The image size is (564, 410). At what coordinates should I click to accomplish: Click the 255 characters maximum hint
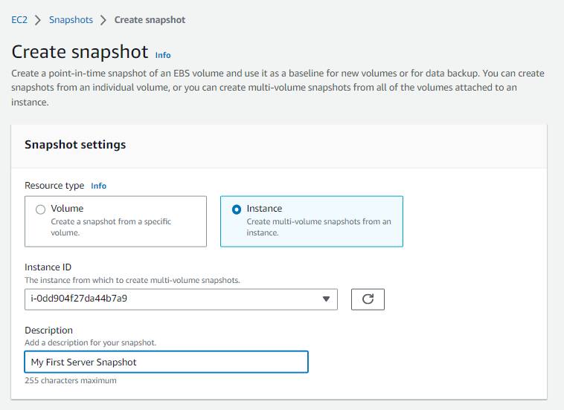click(71, 380)
